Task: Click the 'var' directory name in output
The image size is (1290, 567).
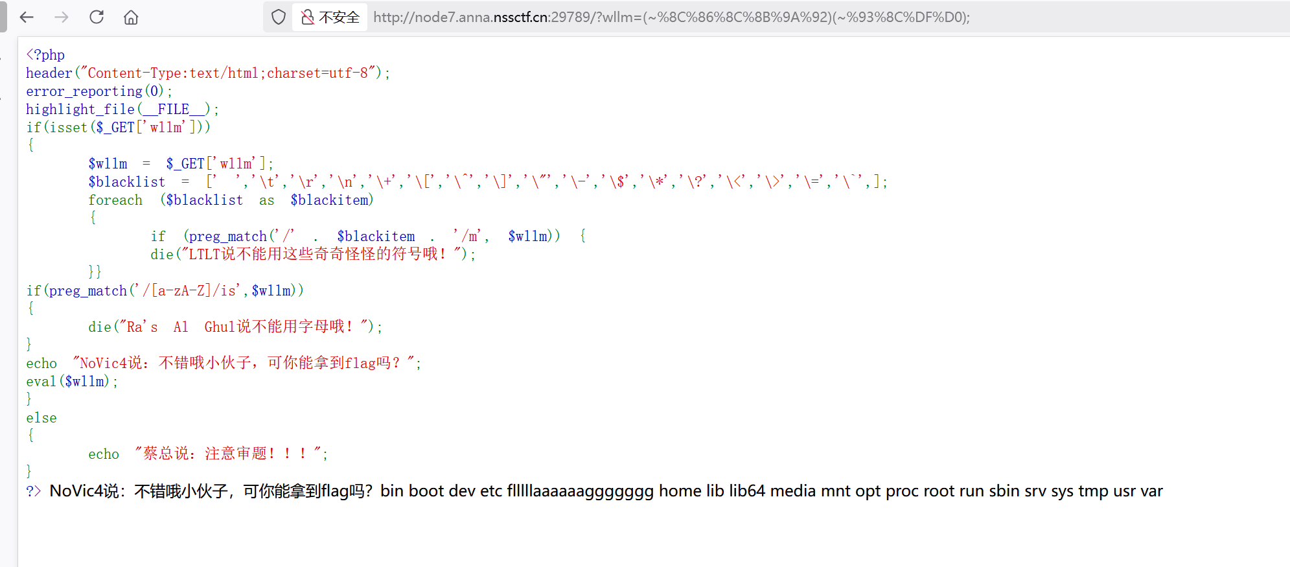Action: [x=1151, y=492]
